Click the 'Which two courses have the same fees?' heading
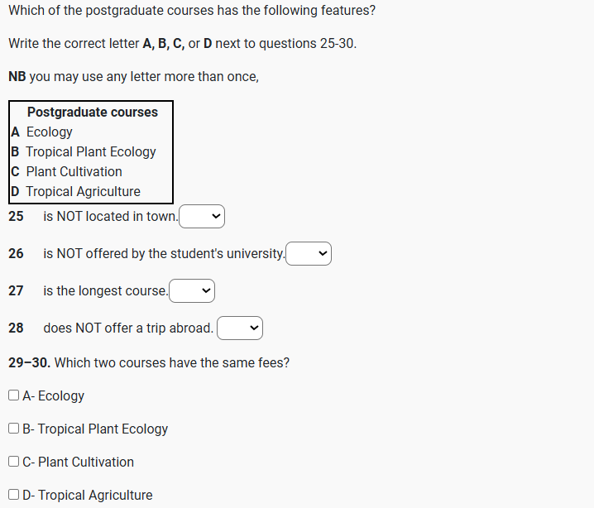This screenshot has height=508, width=594. [171, 362]
